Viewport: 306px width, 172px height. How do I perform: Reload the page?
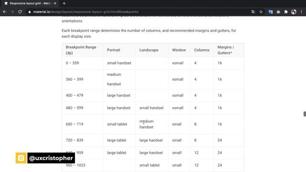[x=20, y=11]
